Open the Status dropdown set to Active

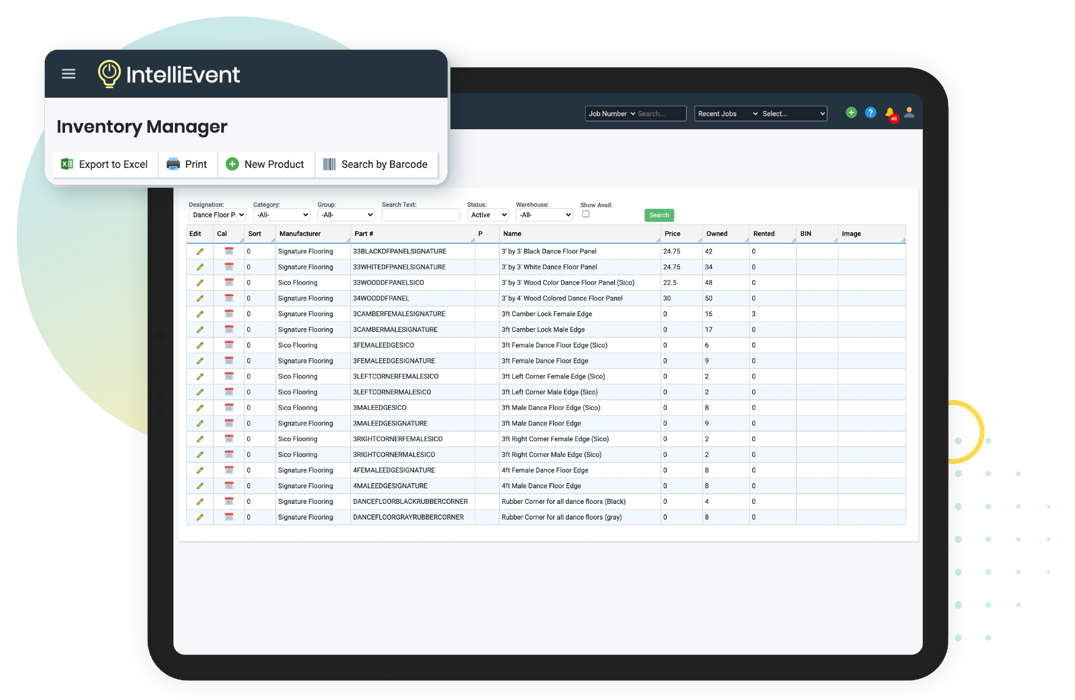click(x=488, y=215)
